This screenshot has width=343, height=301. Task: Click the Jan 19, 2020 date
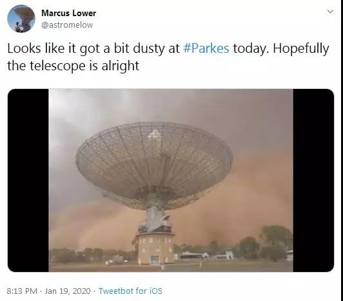tap(67, 291)
